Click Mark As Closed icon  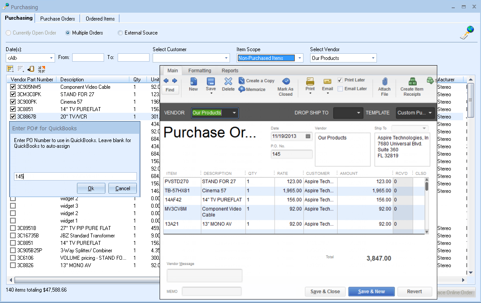click(x=286, y=82)
